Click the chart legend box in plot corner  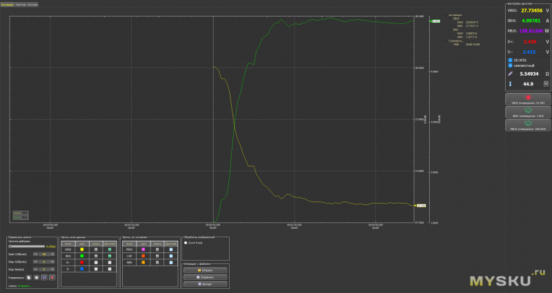21,215
